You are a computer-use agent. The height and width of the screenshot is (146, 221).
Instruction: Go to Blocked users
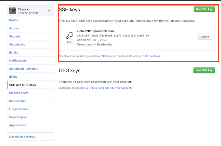(19, 93)
